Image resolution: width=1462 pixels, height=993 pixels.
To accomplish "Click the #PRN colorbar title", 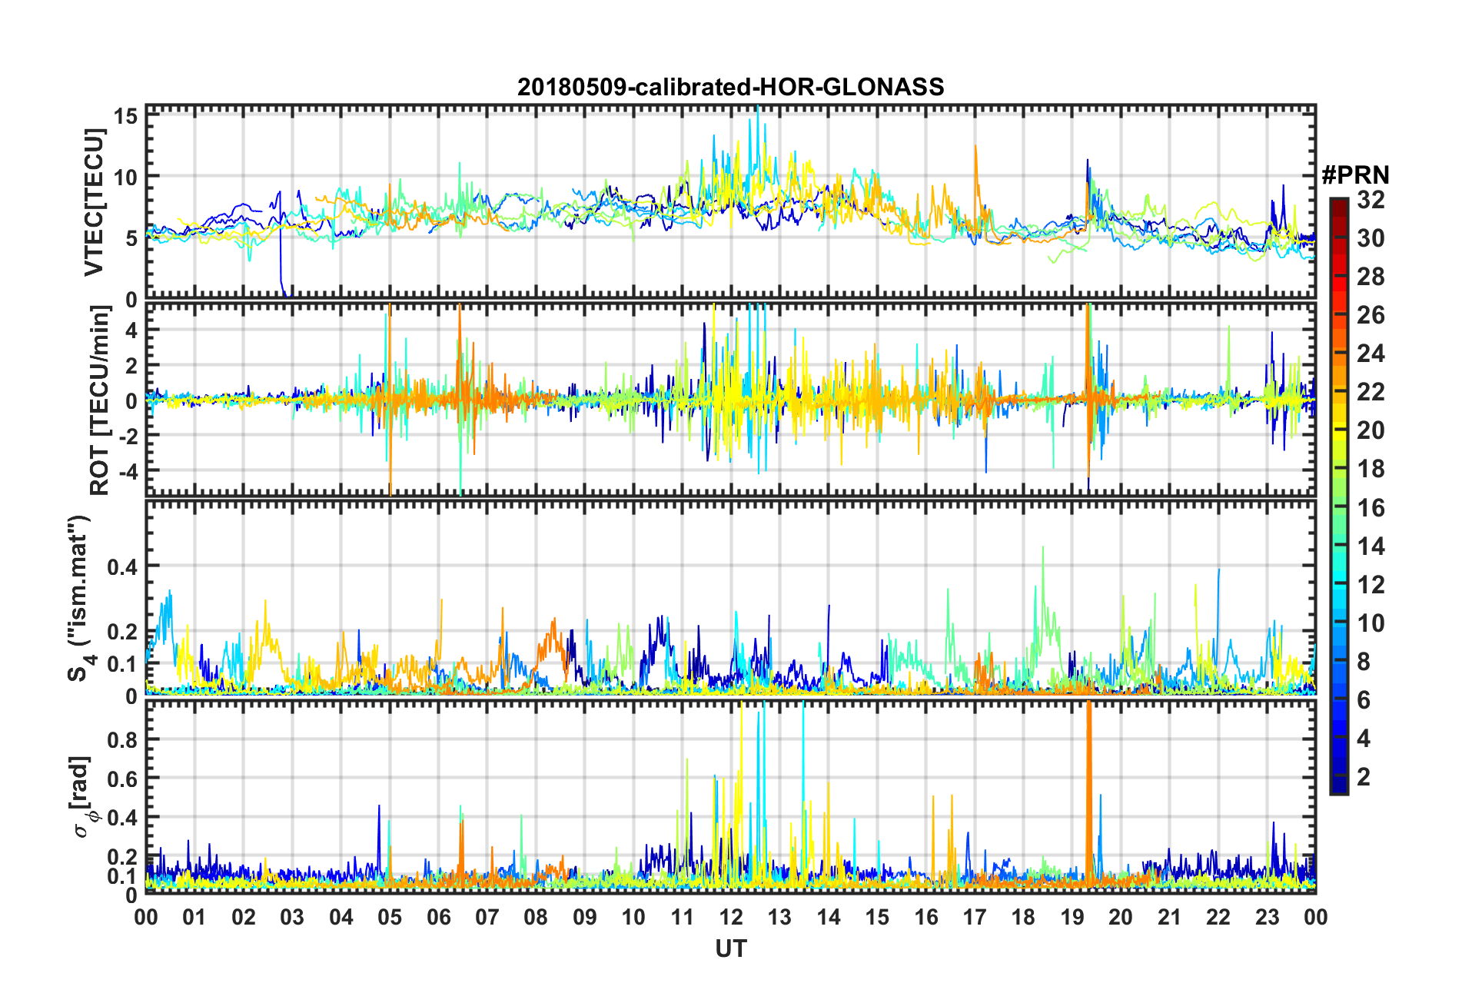I will coord(1355,175).
